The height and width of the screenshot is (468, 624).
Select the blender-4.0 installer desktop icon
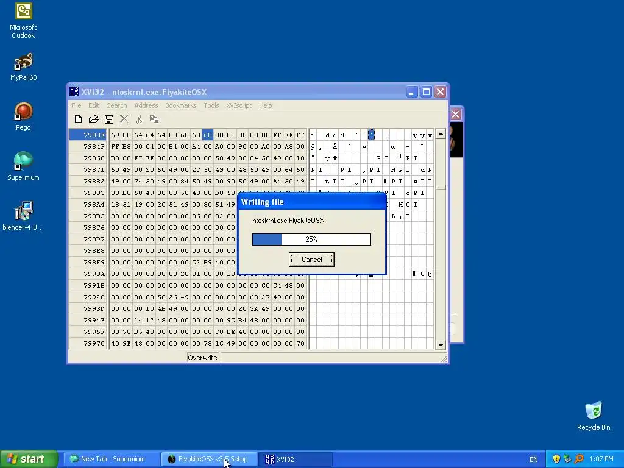(23, 216)
